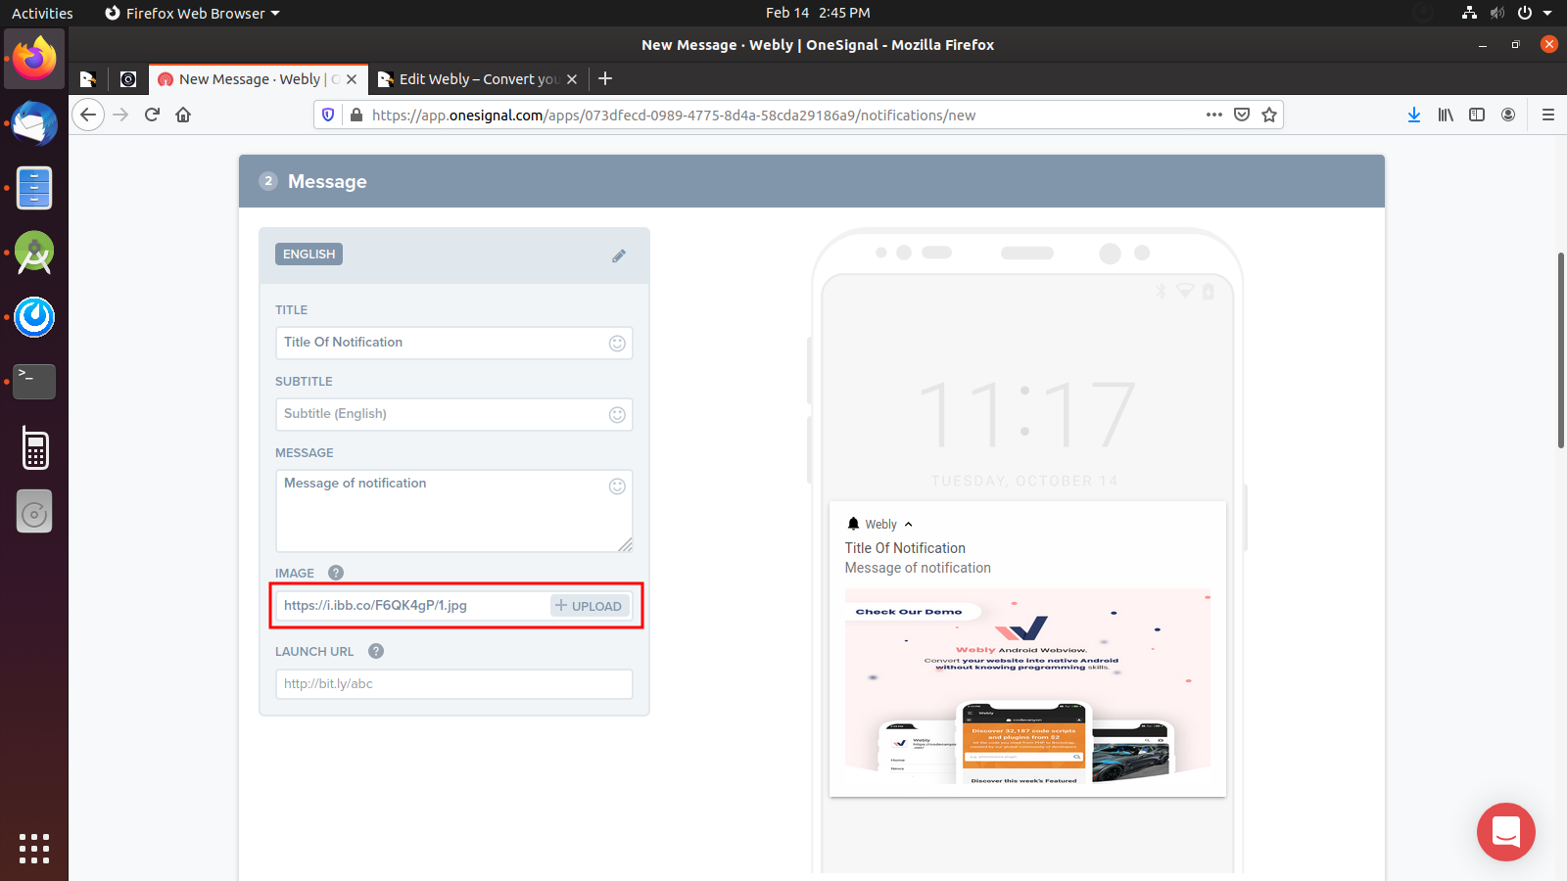Open Firefox home page
This screenshot has width=1567, height=881.
click(x=183, y=115)
